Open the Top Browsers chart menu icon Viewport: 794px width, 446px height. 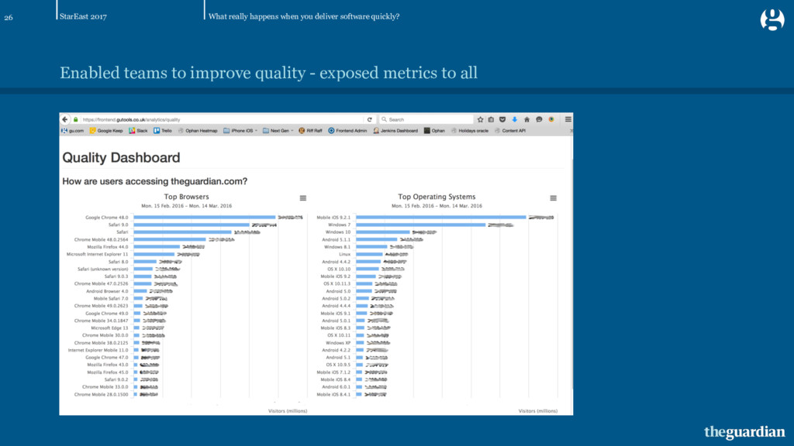tap(303, 198)
